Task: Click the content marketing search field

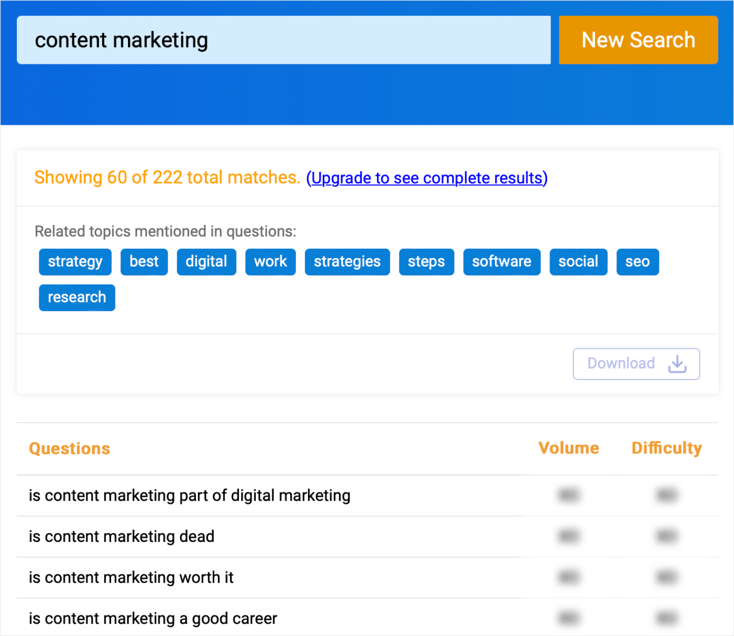Action: point(283,40)
